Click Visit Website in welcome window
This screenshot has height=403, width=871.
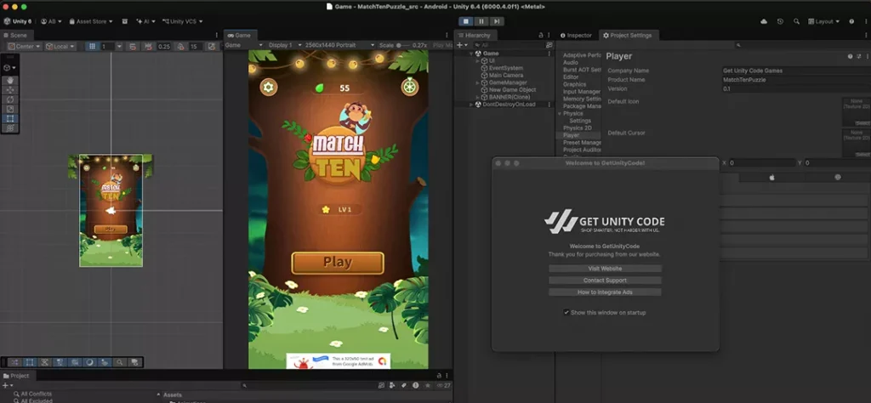click(x=605, y=268)
